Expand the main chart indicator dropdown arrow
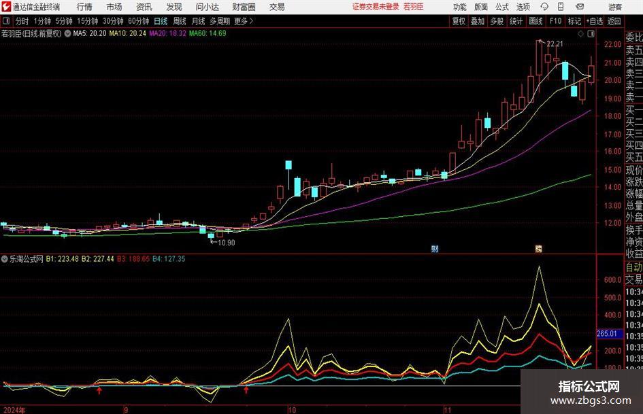Image resolution: width=643 pixels, height=414 pixels. click(67, 33)
